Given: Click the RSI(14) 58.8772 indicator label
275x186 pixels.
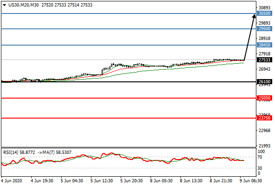Looking at the screenshot, I should point(19,153).
